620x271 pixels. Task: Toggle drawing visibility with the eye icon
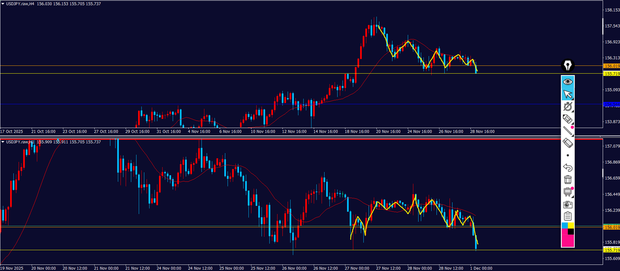568,81
